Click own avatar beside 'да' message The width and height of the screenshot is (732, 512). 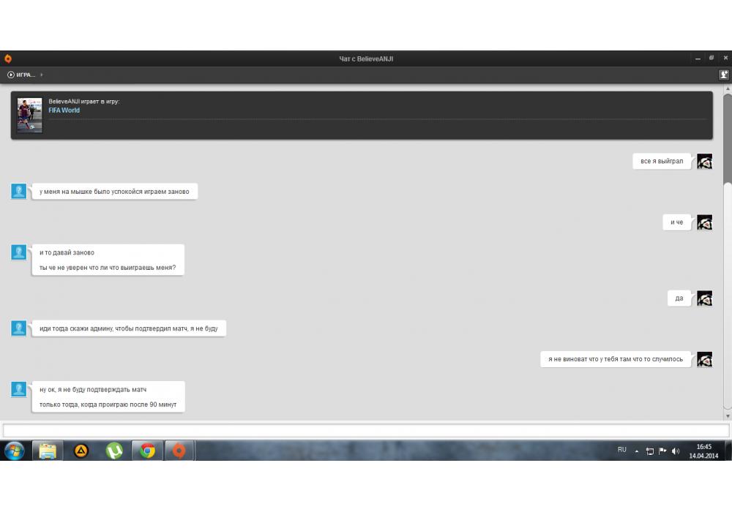704,298
